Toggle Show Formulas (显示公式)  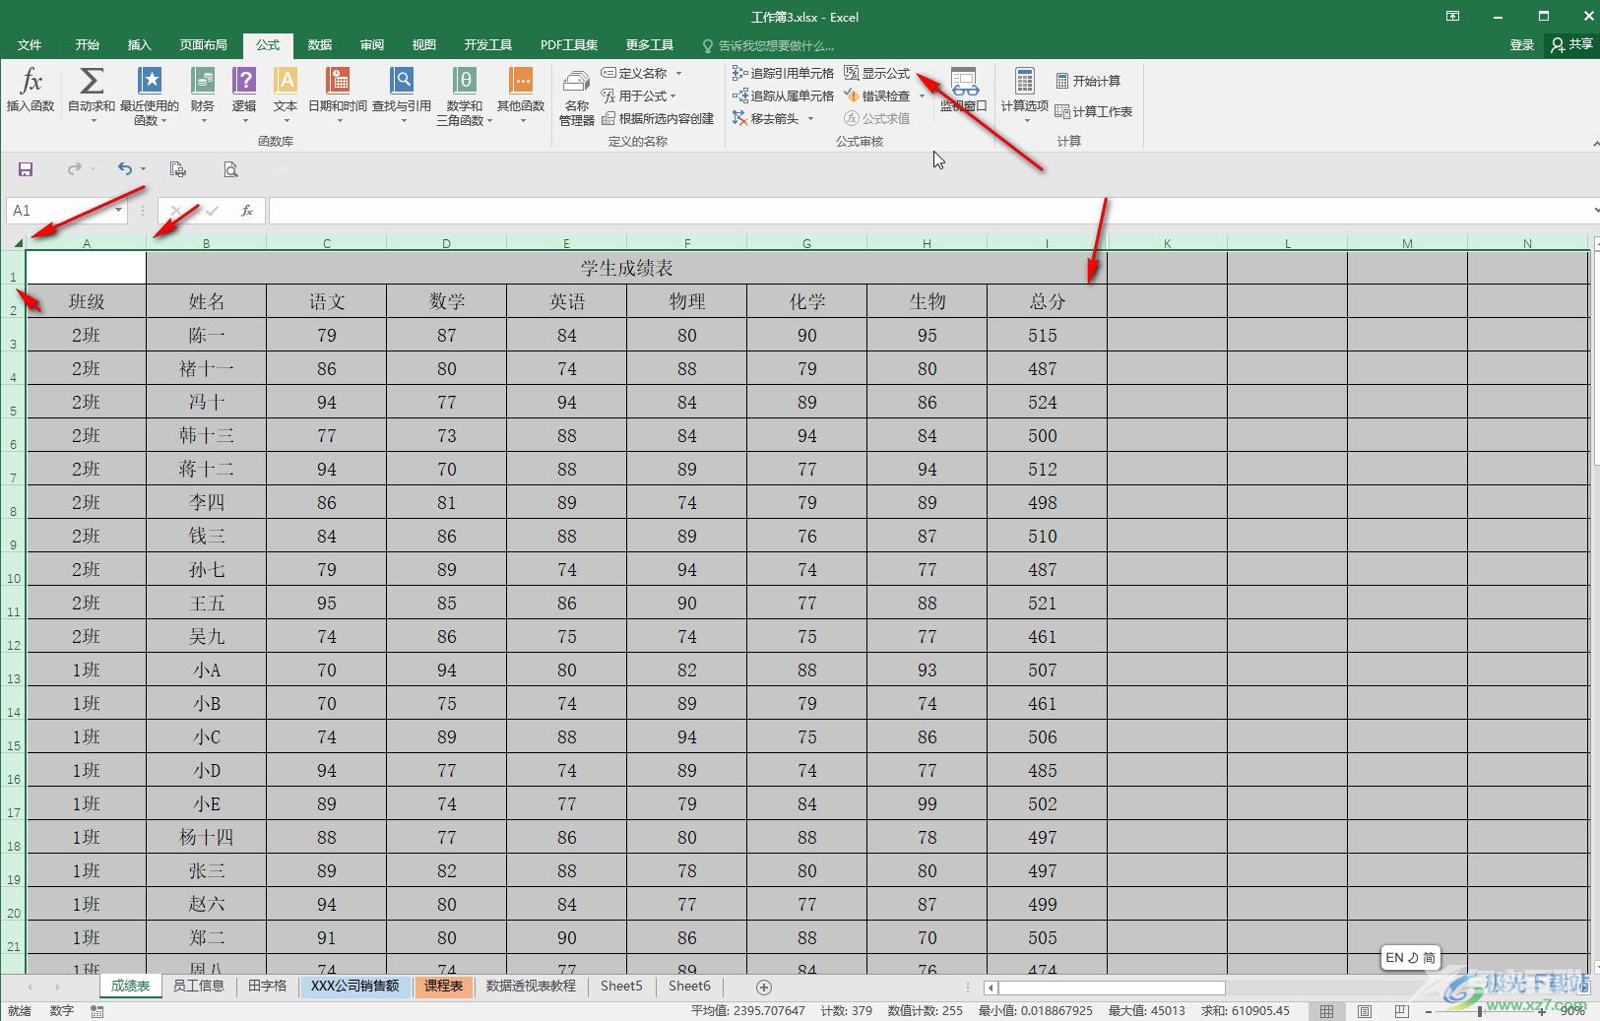[x=876, y=73]
